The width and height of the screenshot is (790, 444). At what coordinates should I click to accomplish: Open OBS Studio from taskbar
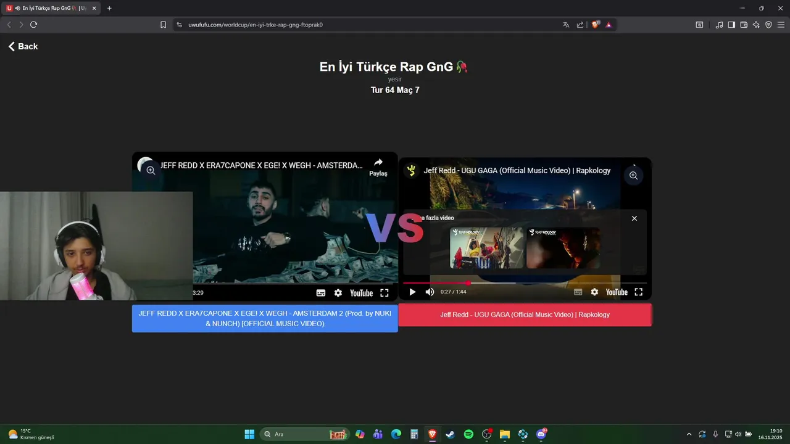tap(486, 434)
